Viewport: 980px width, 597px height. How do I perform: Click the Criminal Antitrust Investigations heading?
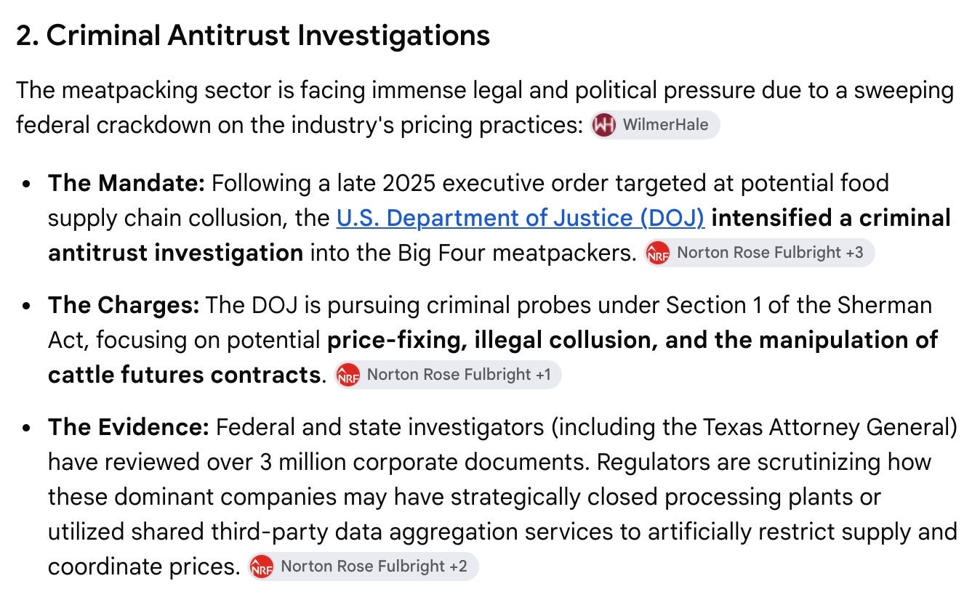click(x=253, y=35)
